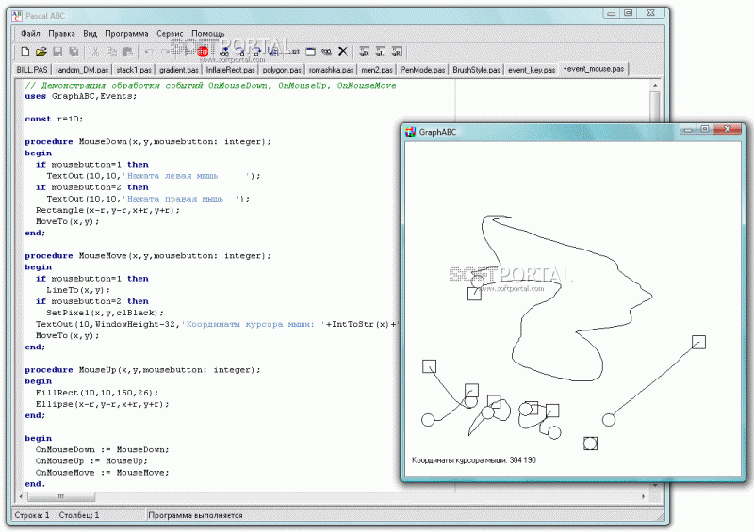The height and width of the screenshot is (532, 754).
Task: Maximize the GraphABC window
Action: click(x=704, y=130)
